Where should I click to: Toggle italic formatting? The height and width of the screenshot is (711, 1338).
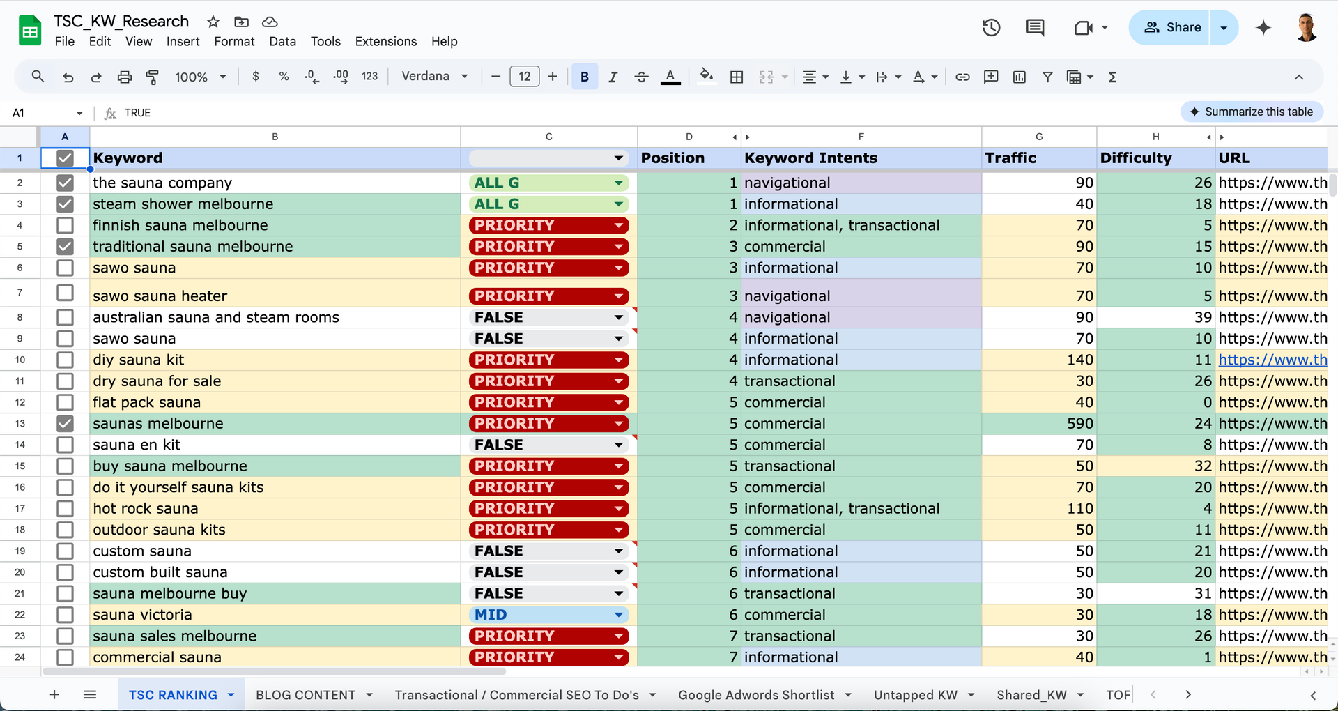(x=613, y=77)
